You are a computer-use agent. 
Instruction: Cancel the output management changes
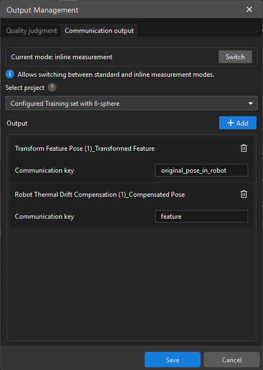232,360
